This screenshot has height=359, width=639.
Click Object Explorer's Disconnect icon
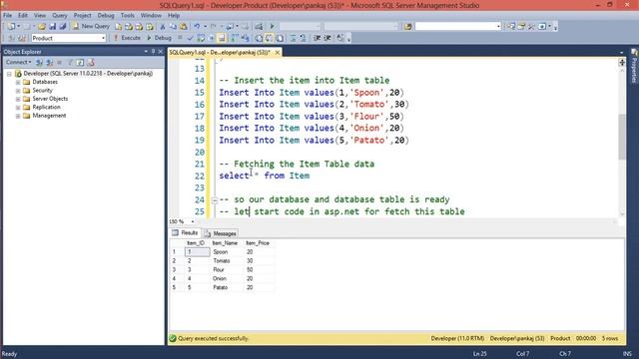[49, 62]
